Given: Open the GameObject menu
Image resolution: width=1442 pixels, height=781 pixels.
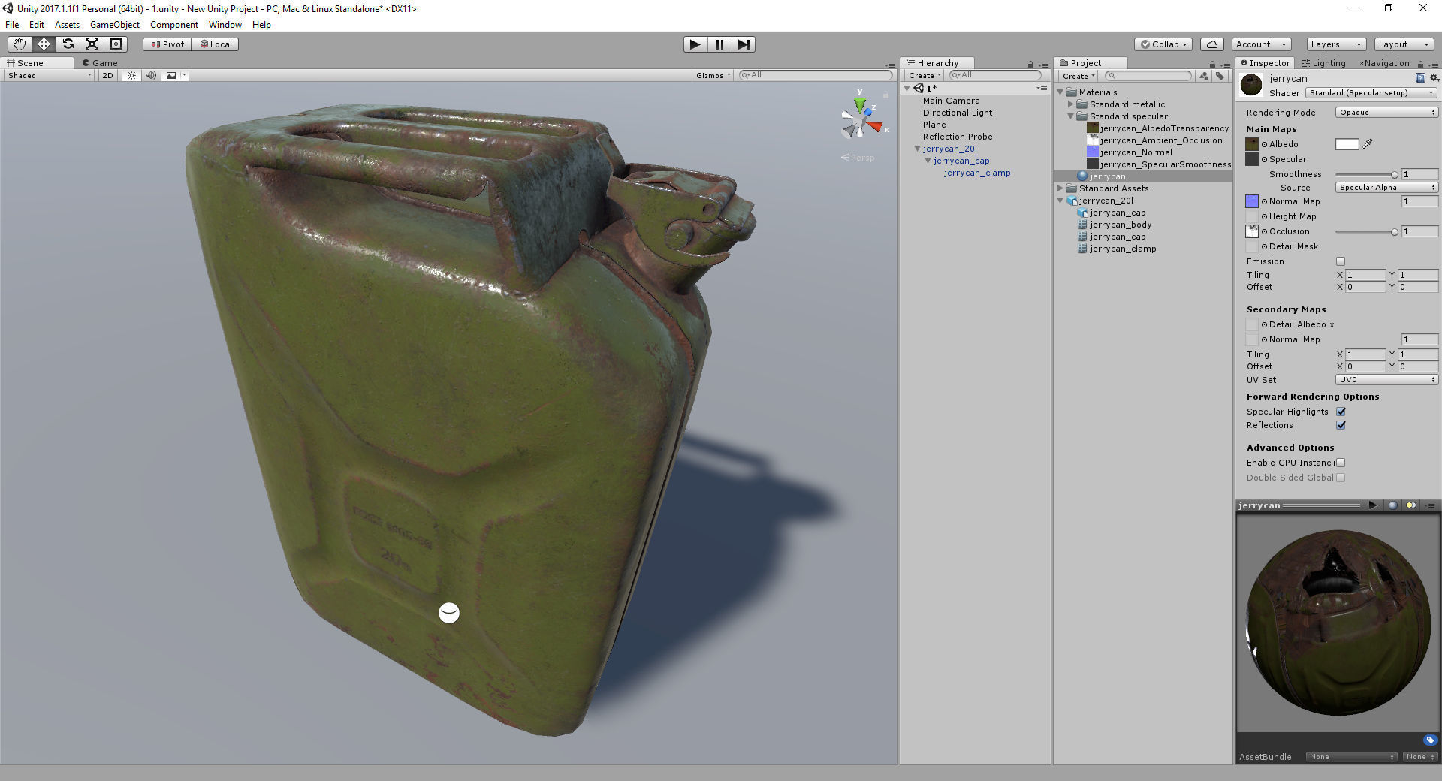Looking at the screenshot, I should point(115,25).
